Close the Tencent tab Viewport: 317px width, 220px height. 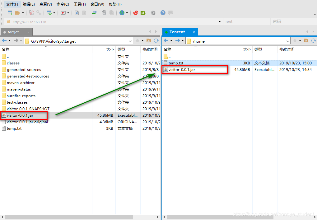pyautogui.click(x=194, y=32)
